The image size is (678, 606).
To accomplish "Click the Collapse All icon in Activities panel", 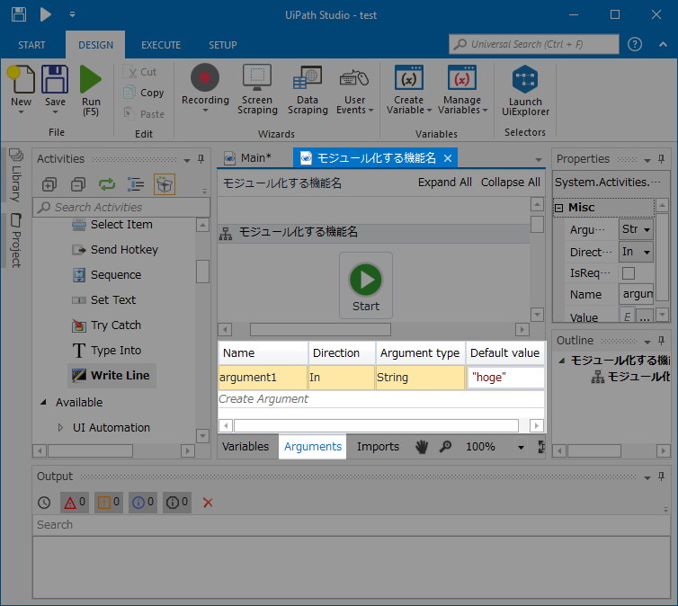I will tap(78, 184).
